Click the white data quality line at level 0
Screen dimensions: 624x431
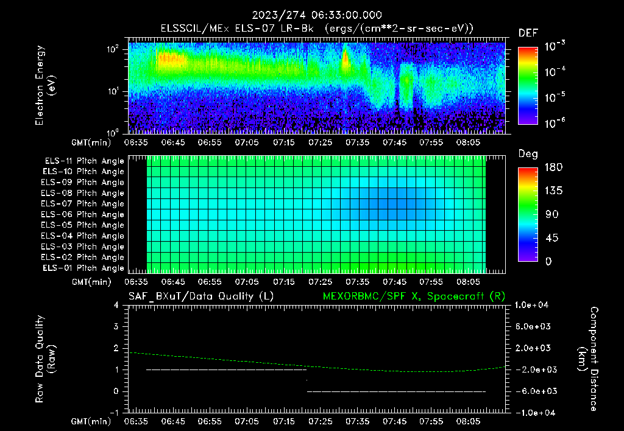pyautogui.click(x=396, y=391)
